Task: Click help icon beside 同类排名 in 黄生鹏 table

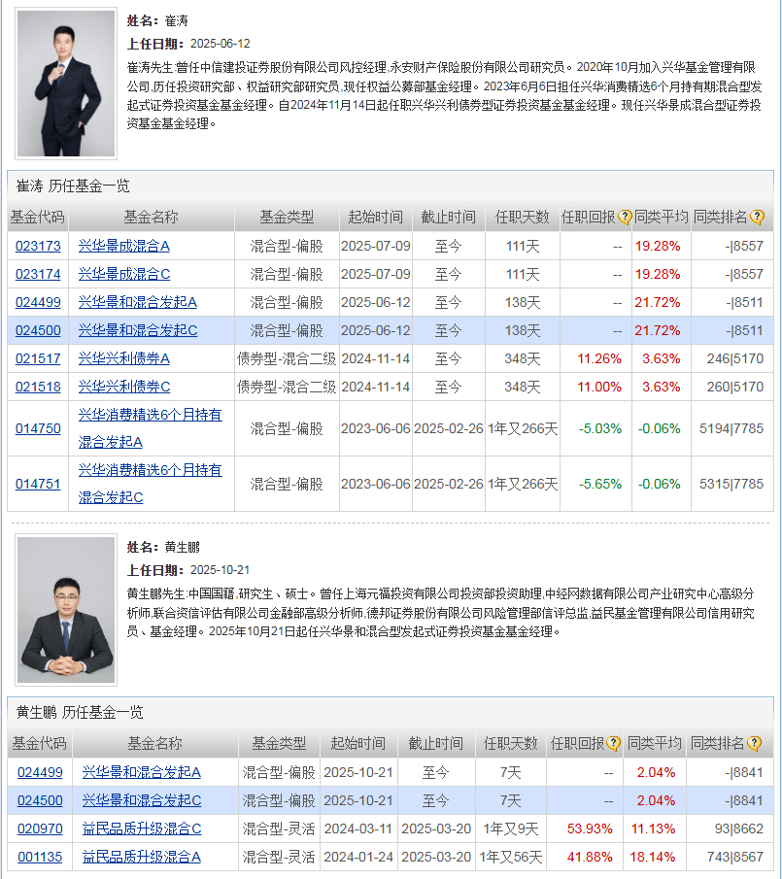Action: (x=755, y=744)
